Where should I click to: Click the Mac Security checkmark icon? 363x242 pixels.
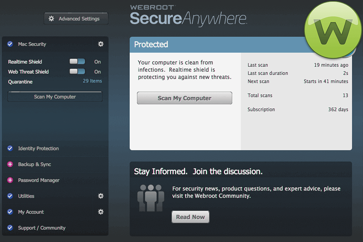point(10,44)
